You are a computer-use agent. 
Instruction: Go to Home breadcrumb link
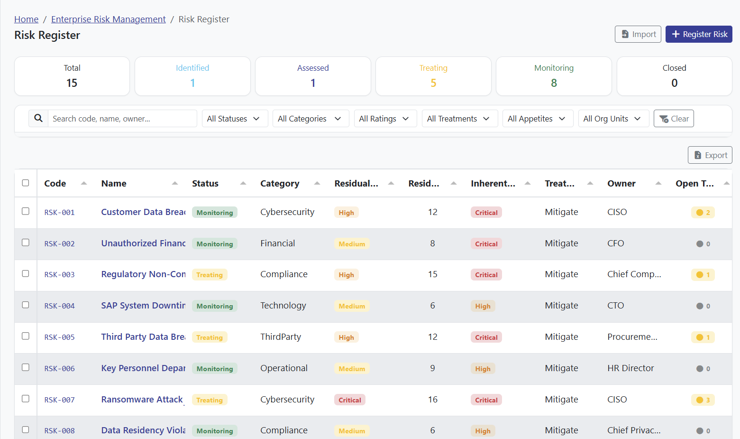pyautogui.click(x=26, y=19)
